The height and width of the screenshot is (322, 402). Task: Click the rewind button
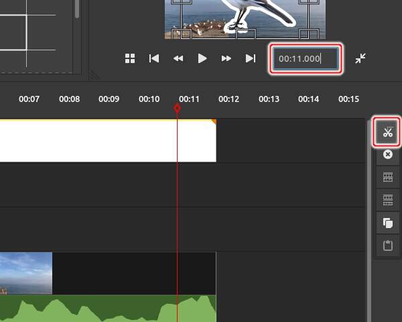point(178,59)
